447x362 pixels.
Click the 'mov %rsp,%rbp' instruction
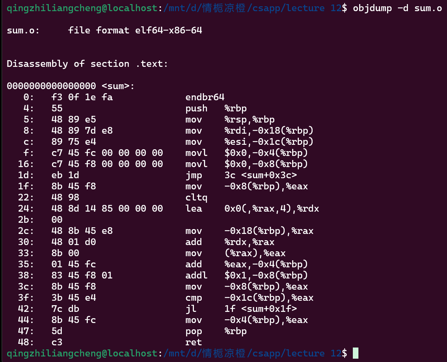tap(230, 120)
